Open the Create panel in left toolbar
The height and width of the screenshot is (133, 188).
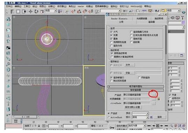click(x=8, y=19)
